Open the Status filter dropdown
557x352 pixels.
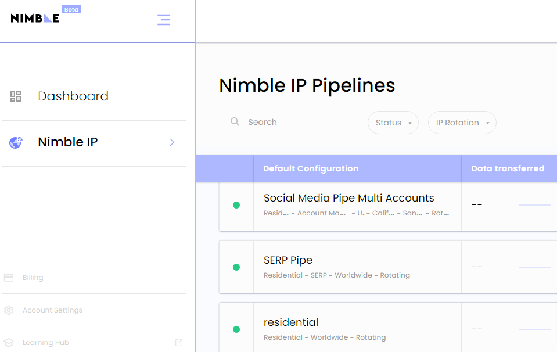click(x=393, y=123)
